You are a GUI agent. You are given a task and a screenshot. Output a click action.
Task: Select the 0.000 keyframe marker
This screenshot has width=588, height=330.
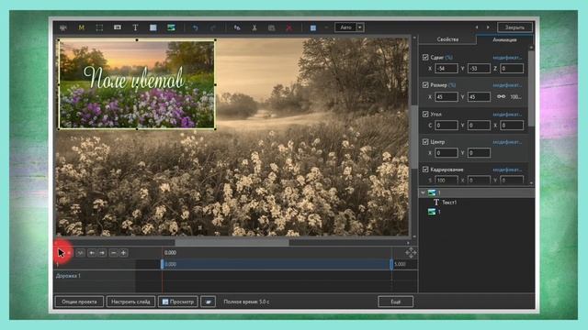pyautogui.click(x=162, y=264)
